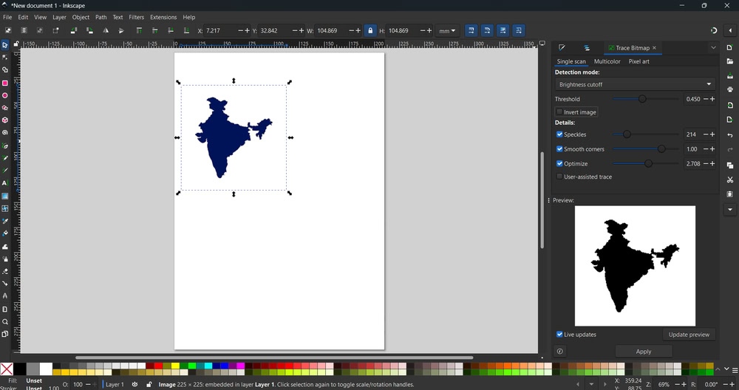739x390 pixels.
Task: Switch to the Pixel art tab
Action: click(x=638, y=61)
